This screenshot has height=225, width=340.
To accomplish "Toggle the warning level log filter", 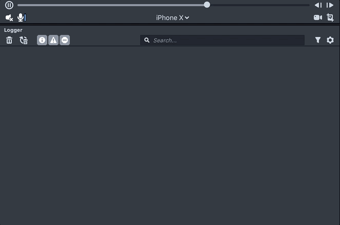I will pyautogui.click(x=53, y=40).
